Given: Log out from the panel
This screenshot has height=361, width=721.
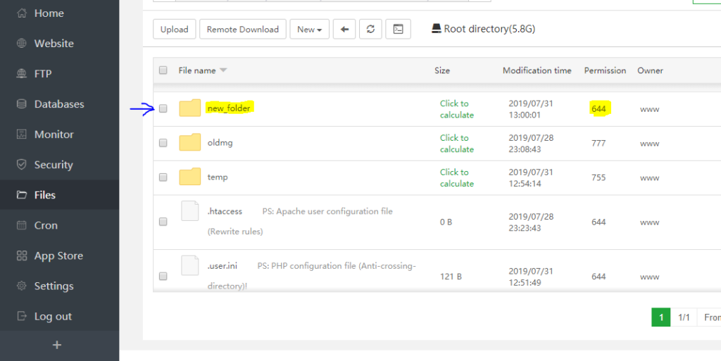Looking at the screenshot, I should click(x=59, y=317).
